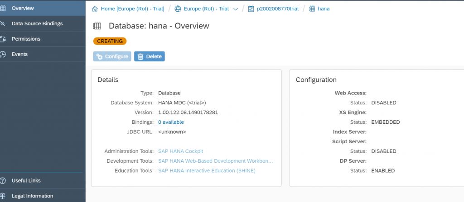Click the Configure button

click(x=112, y=56)
